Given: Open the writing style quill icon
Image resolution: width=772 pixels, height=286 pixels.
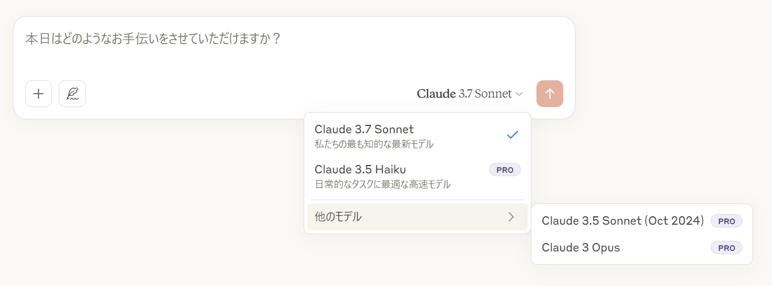Looking at the screenshot, I should click(73, 94).
